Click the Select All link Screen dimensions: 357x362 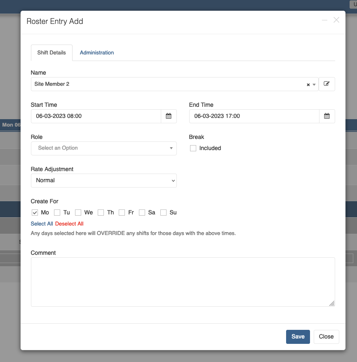click(x=42, y=224)
